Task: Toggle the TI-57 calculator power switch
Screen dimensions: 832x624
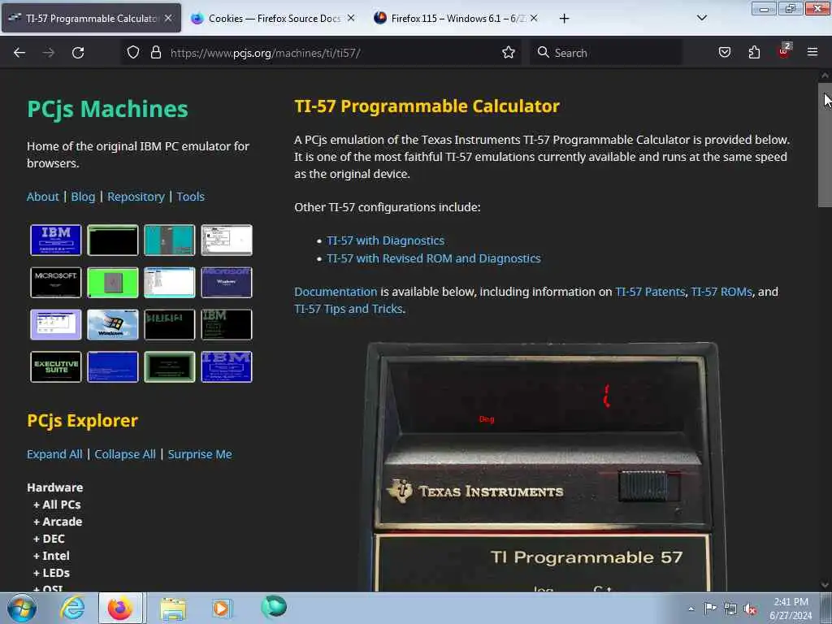Action: (x=649, y=486)
